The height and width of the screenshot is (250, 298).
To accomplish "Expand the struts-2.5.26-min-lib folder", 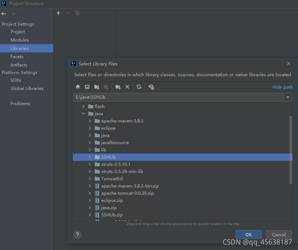I will pyautogui.click(x=90, y=172).
